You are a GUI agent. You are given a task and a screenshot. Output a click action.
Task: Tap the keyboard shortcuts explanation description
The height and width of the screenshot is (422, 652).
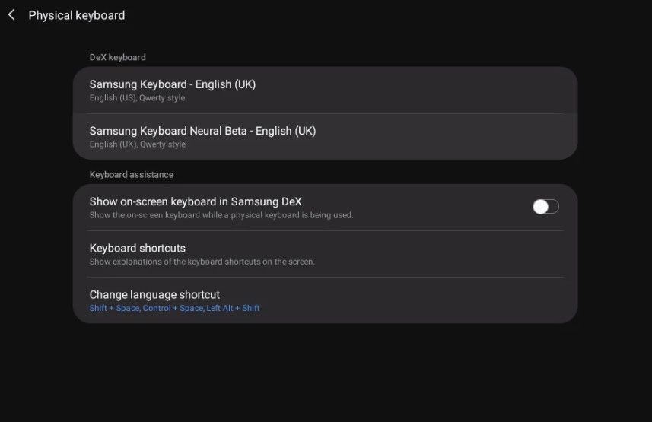202,262
